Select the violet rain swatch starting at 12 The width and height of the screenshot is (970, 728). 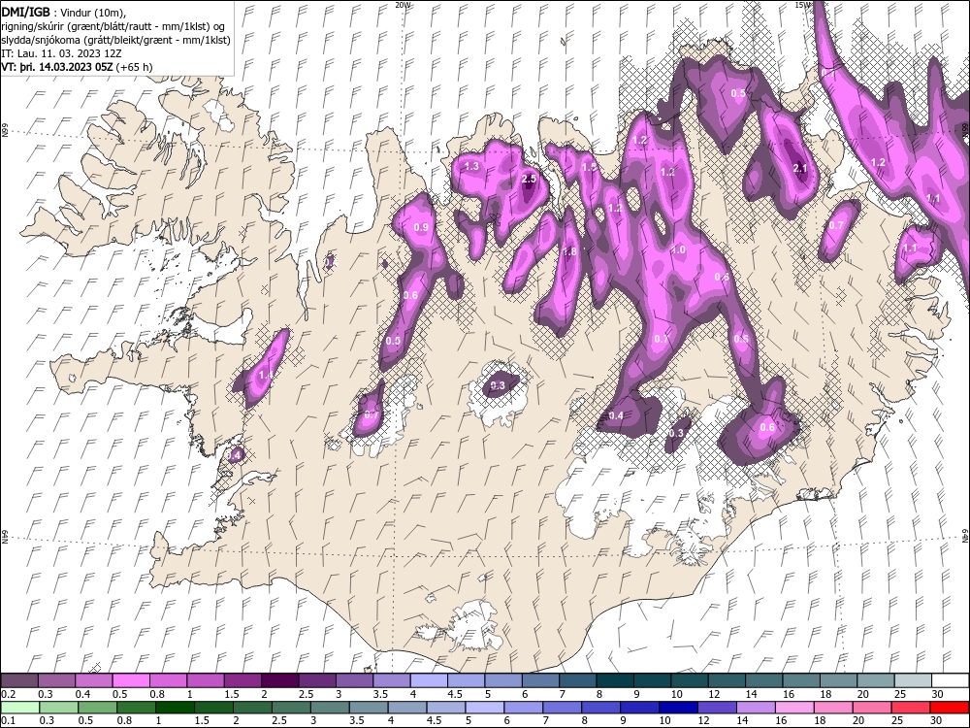717,708
